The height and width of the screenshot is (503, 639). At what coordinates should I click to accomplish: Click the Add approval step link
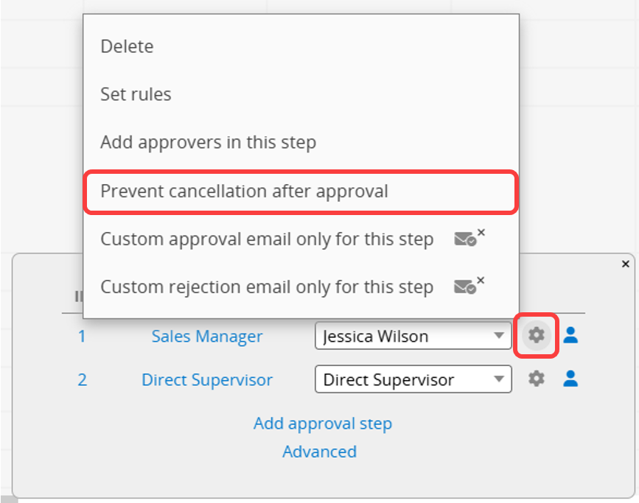point(323,423)
